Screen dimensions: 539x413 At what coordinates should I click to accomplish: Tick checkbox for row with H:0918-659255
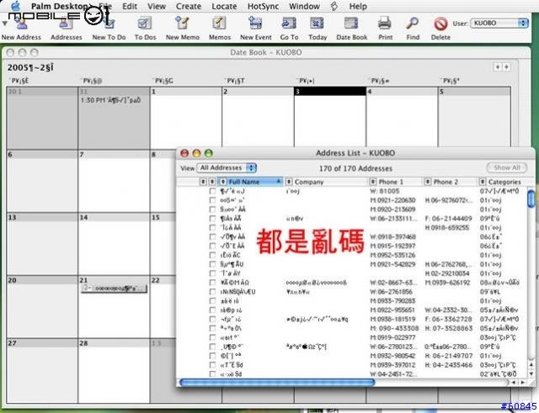coord(212,228)
